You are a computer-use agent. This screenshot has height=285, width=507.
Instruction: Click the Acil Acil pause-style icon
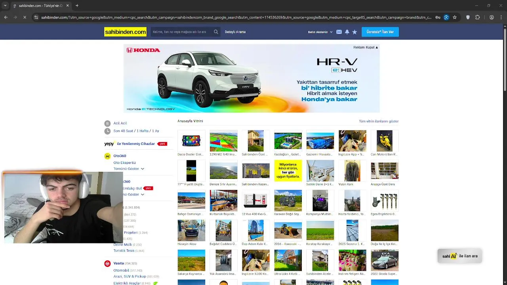pyautogui.click(x=107, y=123)
